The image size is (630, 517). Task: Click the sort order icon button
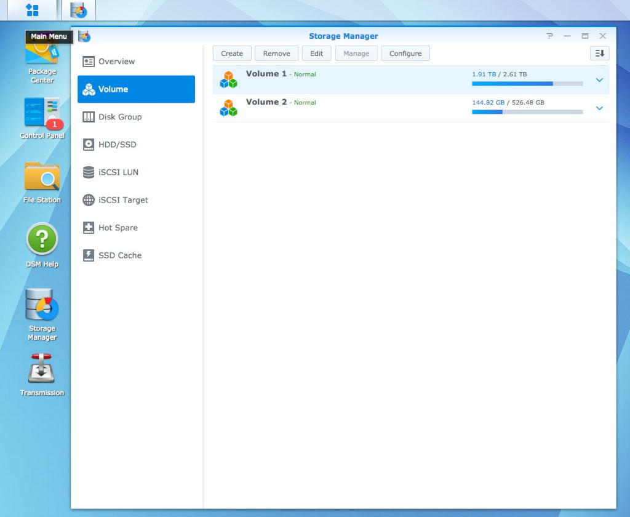point(599,54)
